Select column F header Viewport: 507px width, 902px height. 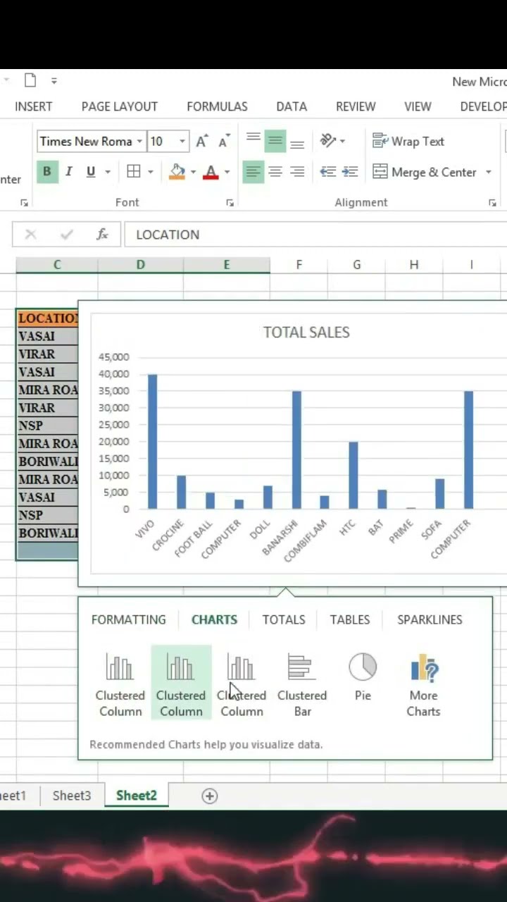299,265
